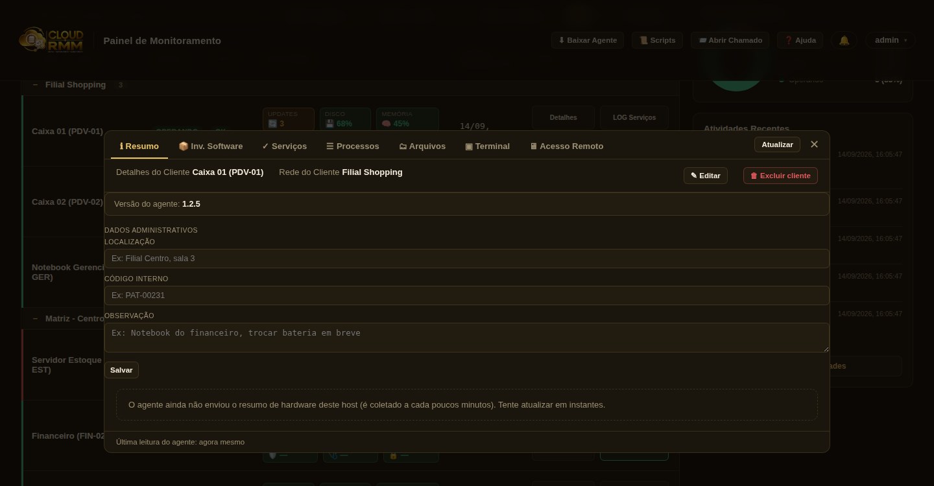Open the admin user dropdown

(x=891, y=40)
